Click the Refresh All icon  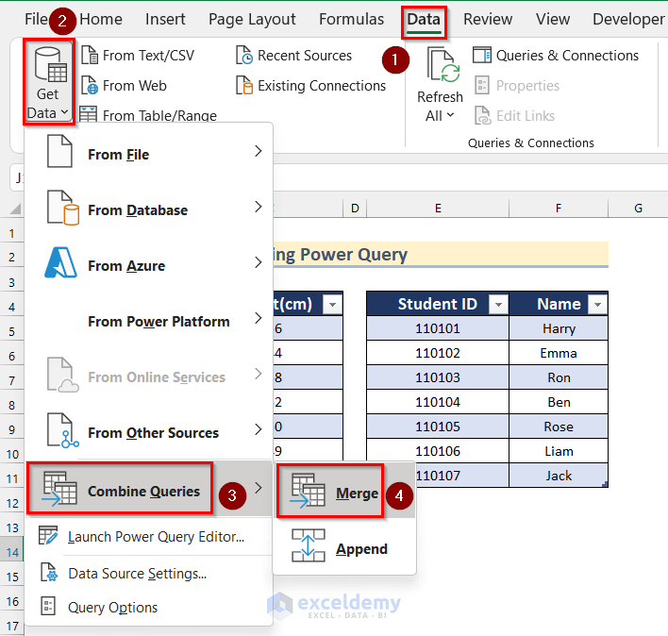pyautogui.click(x=443, y=66)
